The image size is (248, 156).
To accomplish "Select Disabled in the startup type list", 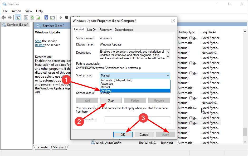I will point(135,90).
